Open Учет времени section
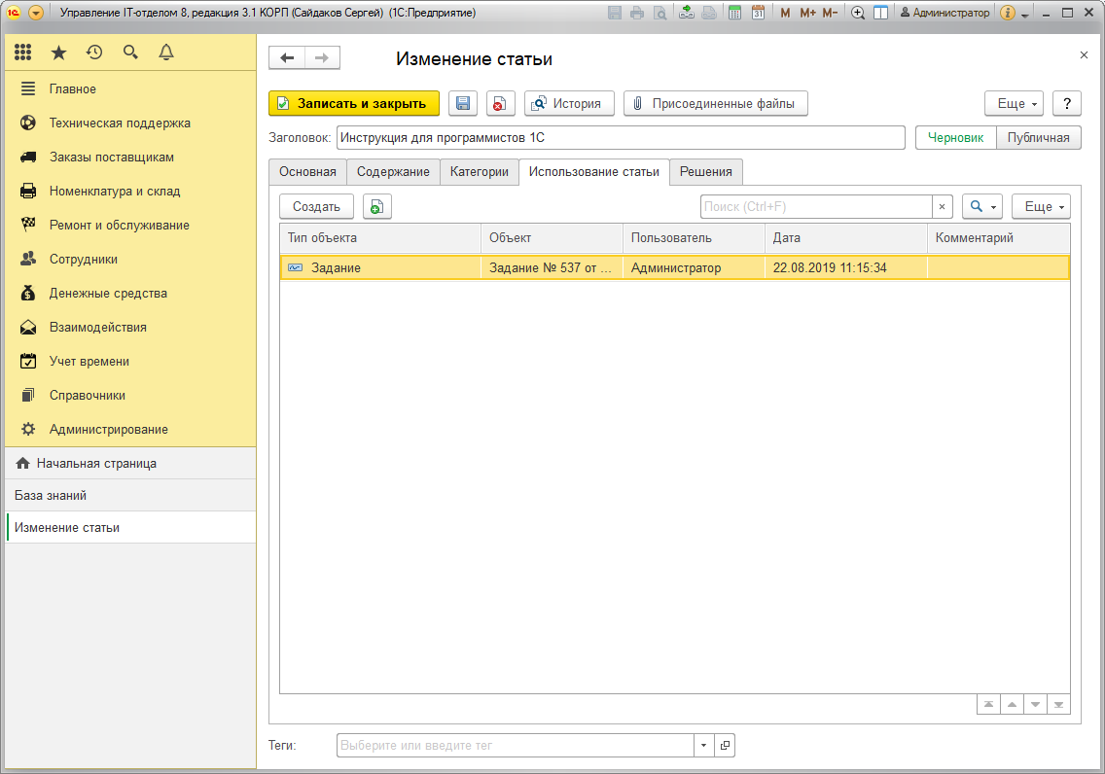The width and height of the screenshot is (1105, 774). 130,362
